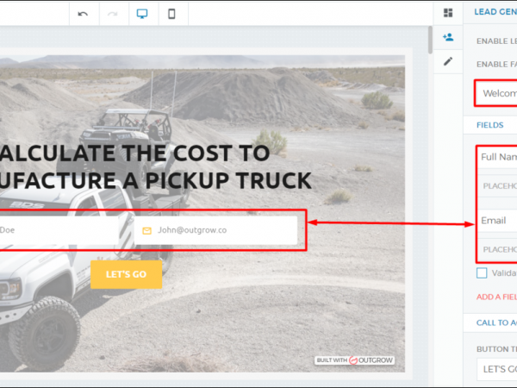Expand the Fields section header

[491, 125]
